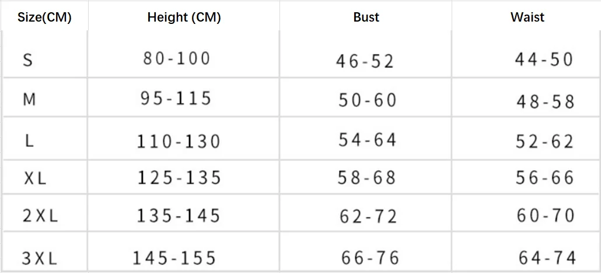This screenshot has height=273, width=601.
Task: Select the 58-68 bust value
Action: (x=366, y=177)
